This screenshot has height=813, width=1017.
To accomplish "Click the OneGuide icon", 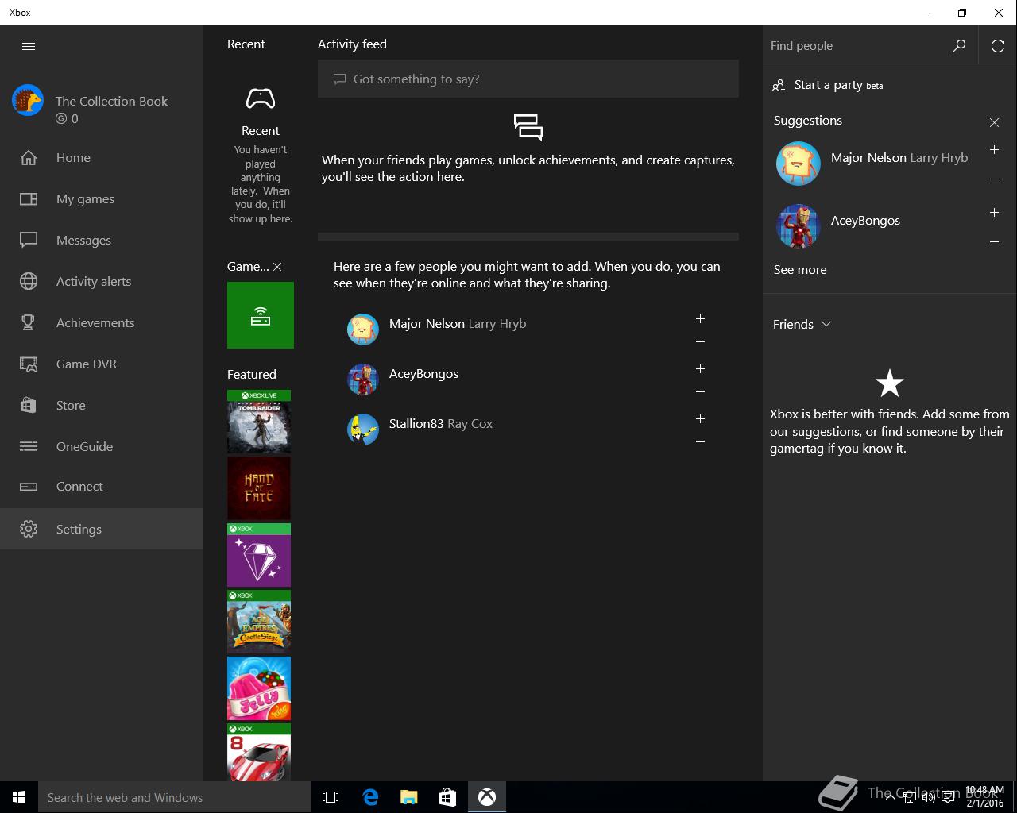I will point(29,446).
